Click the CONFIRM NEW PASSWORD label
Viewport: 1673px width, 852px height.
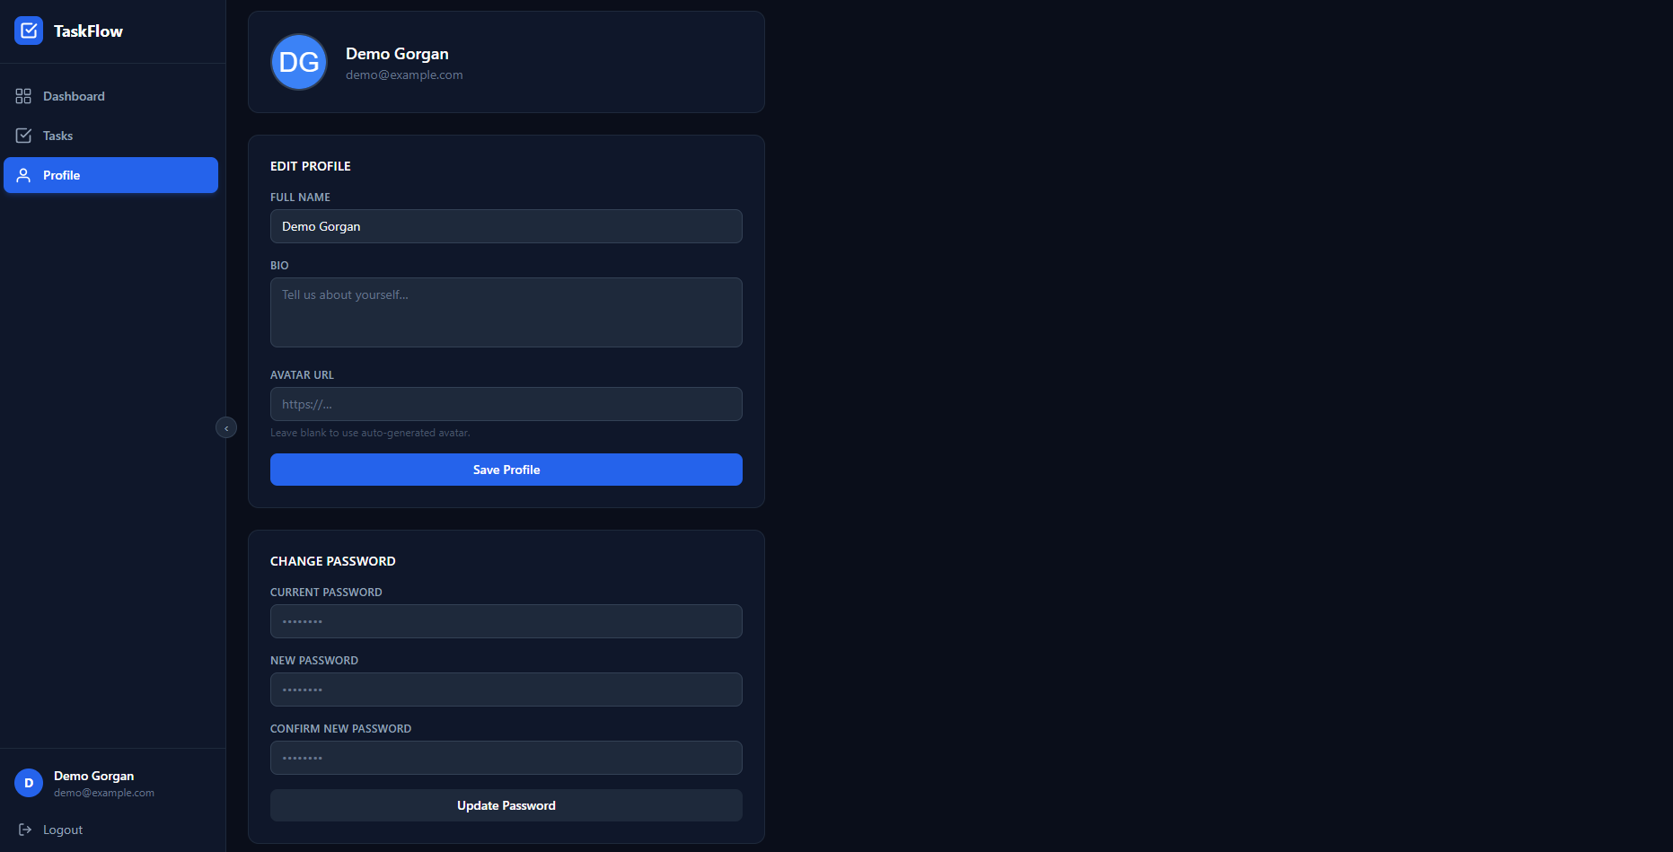(340, 729)
